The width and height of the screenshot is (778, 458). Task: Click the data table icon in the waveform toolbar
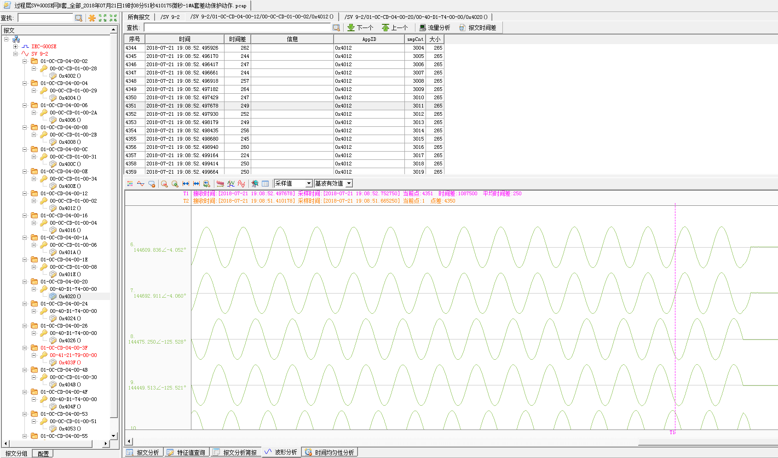(x=265, y=184)
